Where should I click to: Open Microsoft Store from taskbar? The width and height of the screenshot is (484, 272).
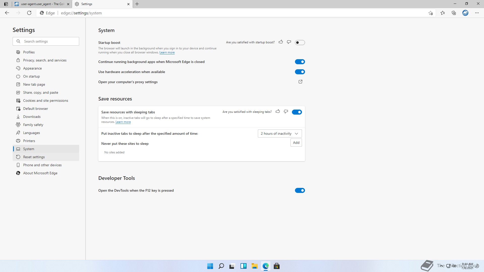coord(277,266)
